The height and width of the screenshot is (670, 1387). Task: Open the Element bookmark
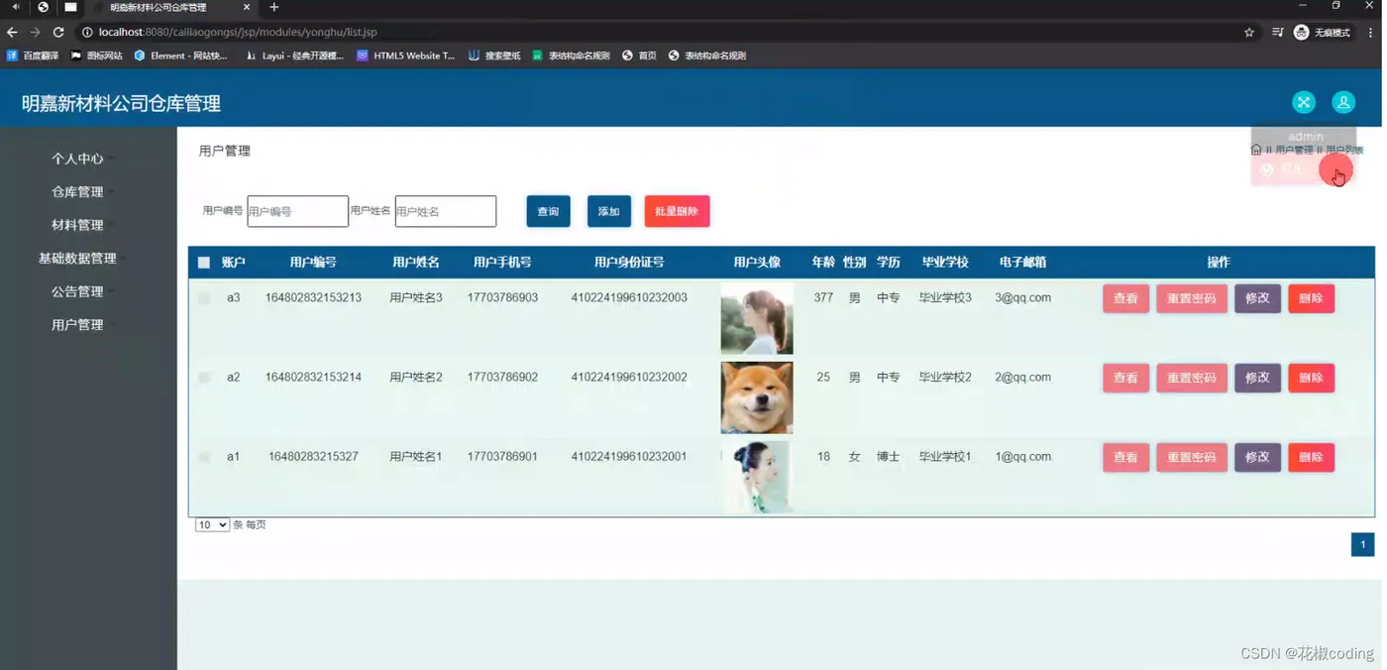(181, 56)
